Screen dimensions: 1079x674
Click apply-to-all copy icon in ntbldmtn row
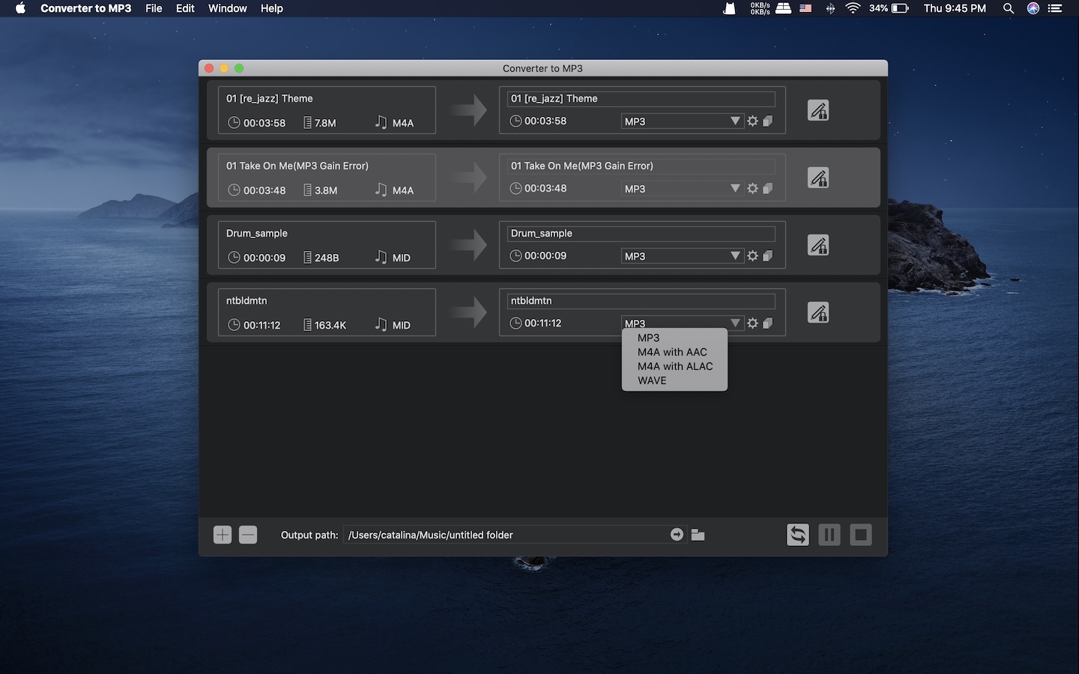pyautogui.click(x=767, y=324)
